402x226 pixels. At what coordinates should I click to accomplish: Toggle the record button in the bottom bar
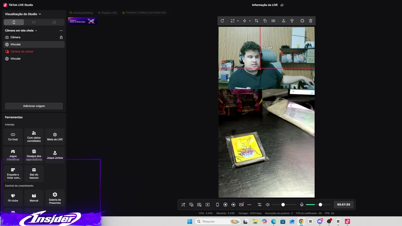click(x=225, y=205)
